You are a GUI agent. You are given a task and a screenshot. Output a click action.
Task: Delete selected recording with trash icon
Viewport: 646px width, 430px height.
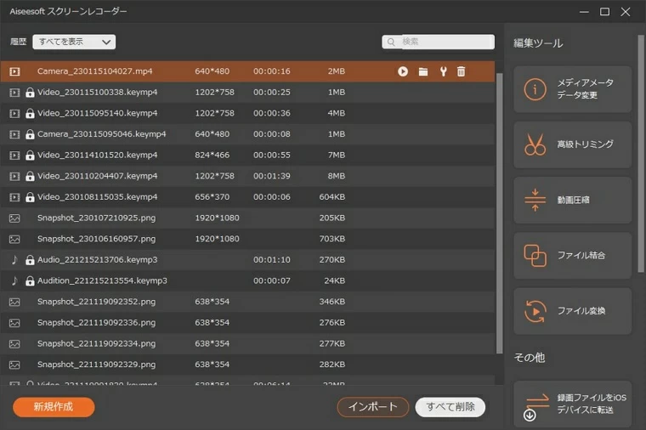(462, 71)
